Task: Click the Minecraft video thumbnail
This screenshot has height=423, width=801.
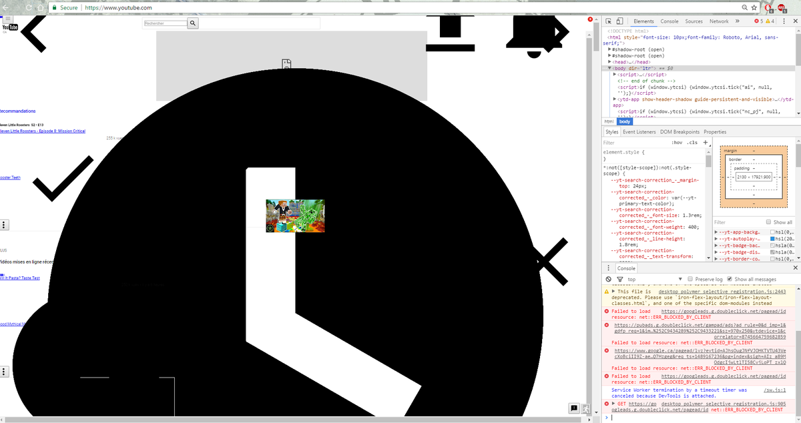Action: pos(295,216)
